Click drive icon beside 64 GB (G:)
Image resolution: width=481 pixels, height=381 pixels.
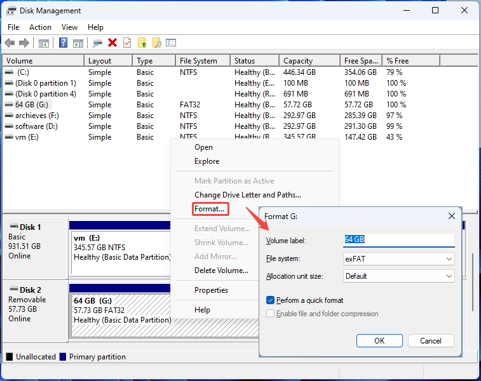[x=9, y=105]
